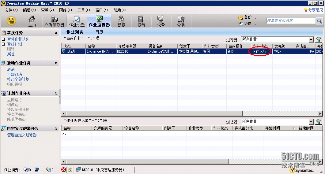
Task: Open the 窗口(W) menu
Action: click(102, 10)
